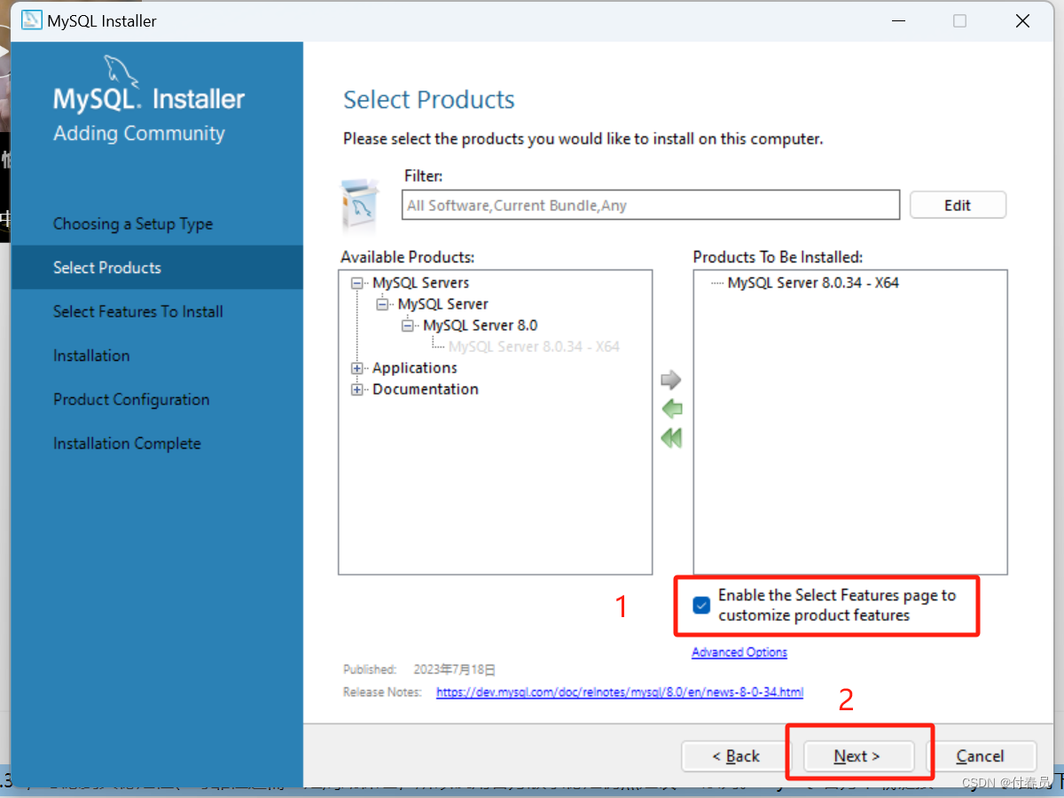Collapse the MySQL Servers tree node

pos(356,282)
